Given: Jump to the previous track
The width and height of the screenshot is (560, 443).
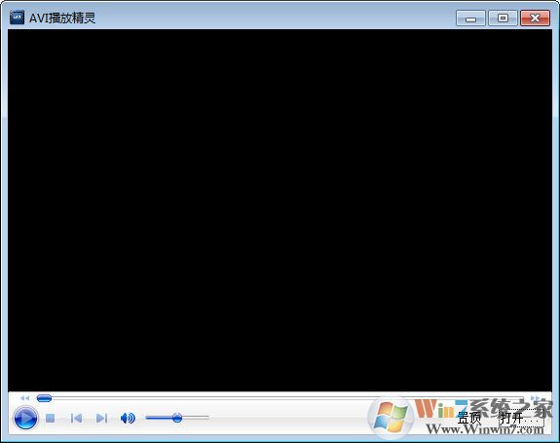Looking at the screenshot, I should 76,418.
